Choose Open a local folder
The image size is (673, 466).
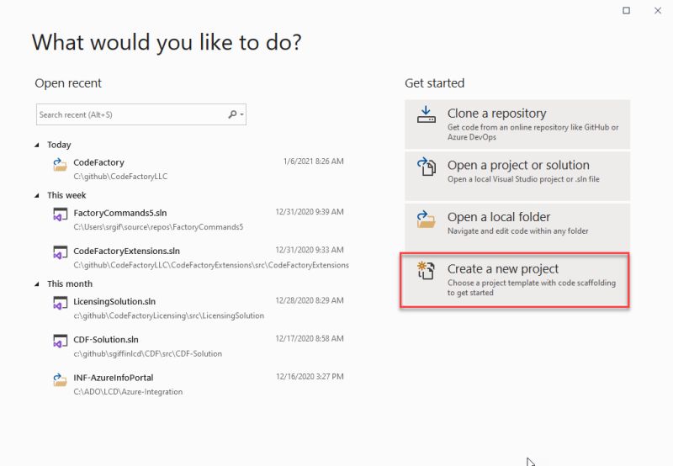[x=517, y=228]
